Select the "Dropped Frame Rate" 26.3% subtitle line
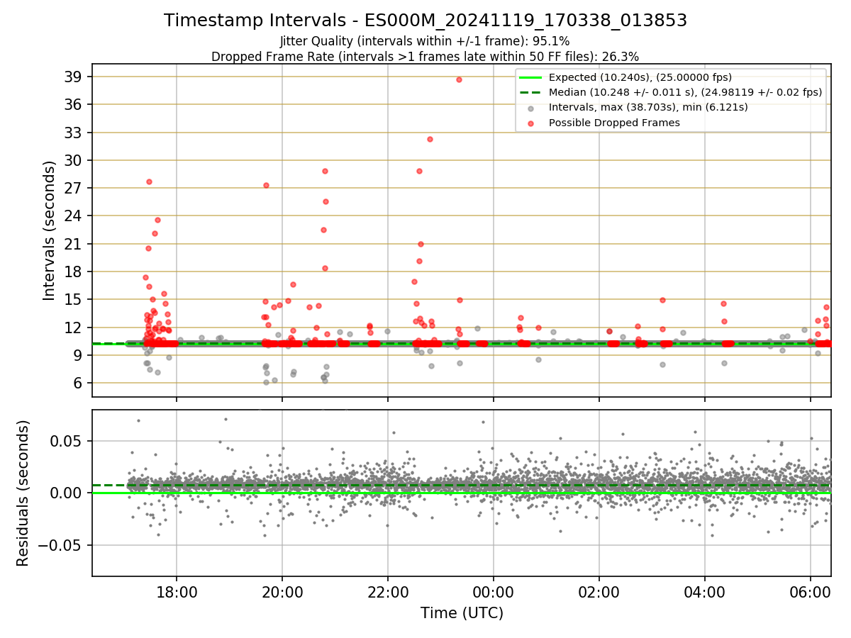Screen dimensions: 851x638 pos(425,57)
